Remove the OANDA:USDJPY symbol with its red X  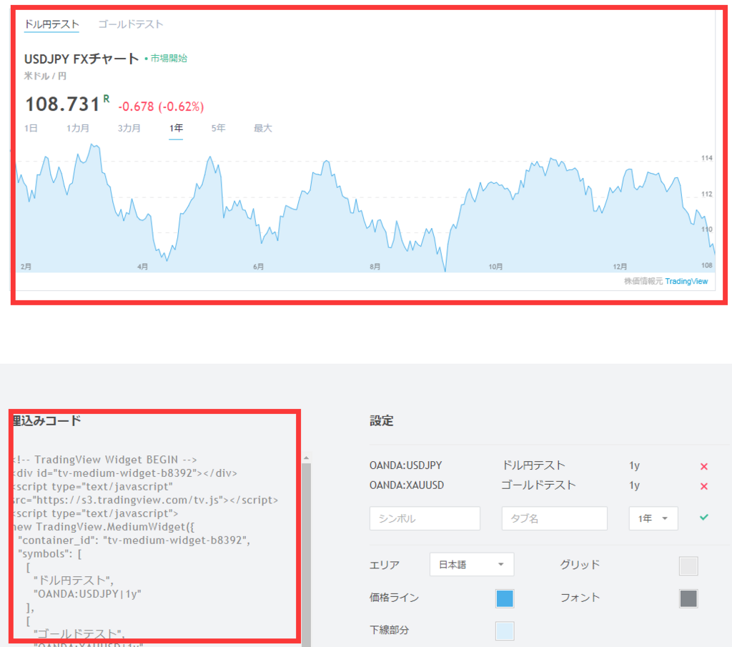coord(704,465)
